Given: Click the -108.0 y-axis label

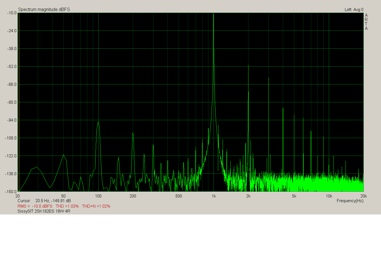Looking at the screenshot, I should (11, 138).
